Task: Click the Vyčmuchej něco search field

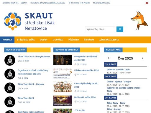Action: [x=100, y=29]
